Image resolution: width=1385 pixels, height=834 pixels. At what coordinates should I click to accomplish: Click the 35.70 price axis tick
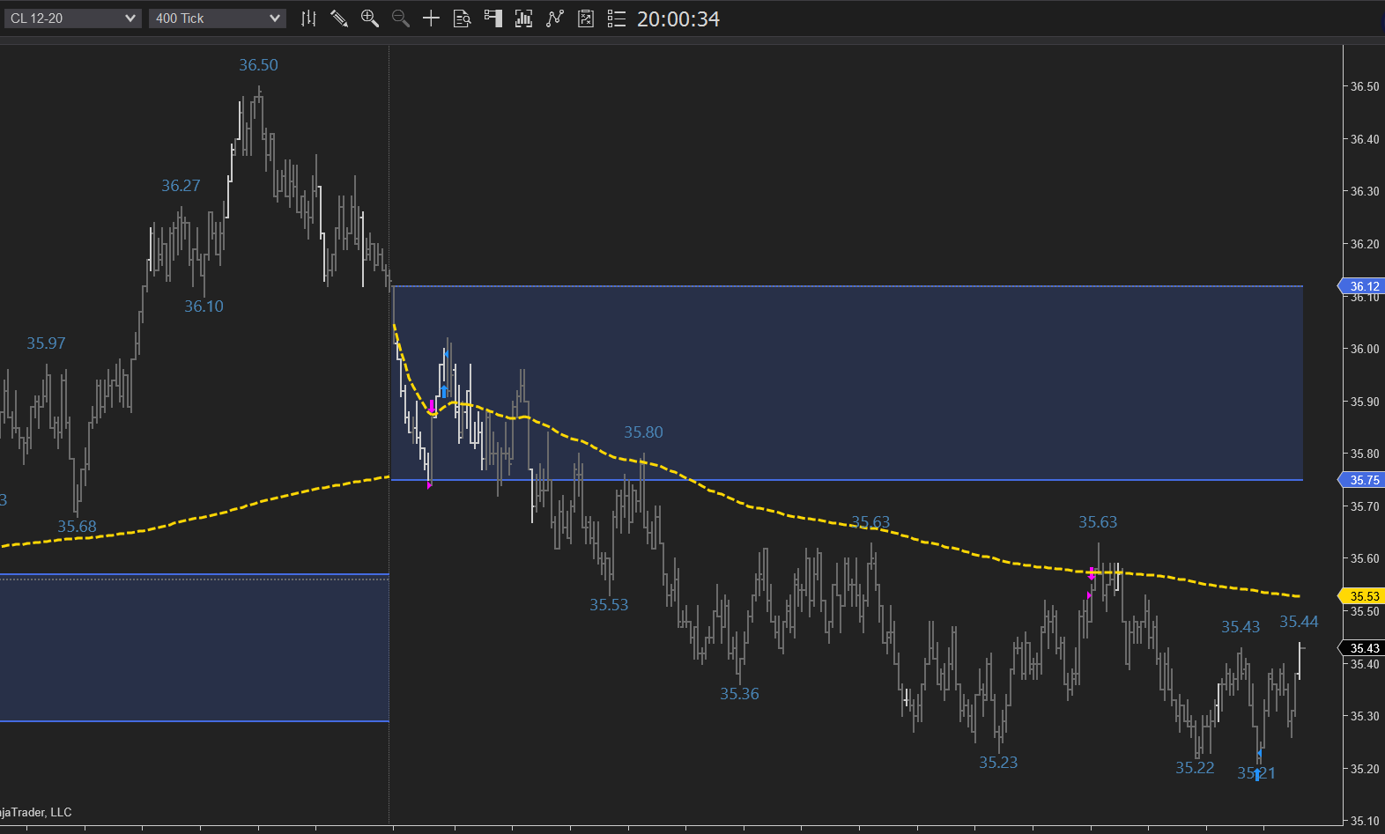pos(1365,506)
